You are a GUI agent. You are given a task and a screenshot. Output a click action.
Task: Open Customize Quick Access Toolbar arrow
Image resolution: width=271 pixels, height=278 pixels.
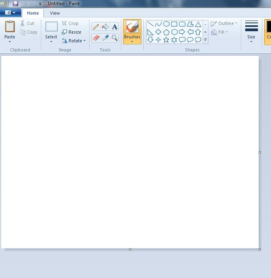click(40, 4)
